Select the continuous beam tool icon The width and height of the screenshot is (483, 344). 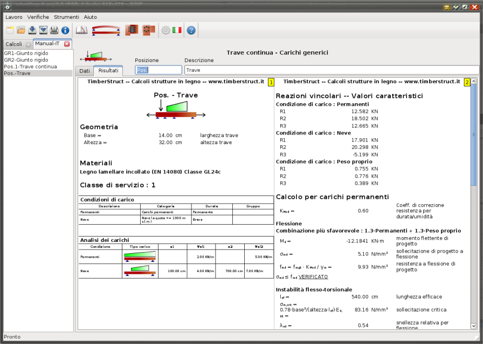(x=106, y=30)
